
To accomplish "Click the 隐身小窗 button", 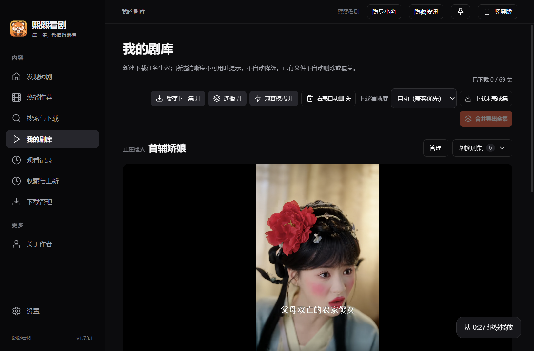I will tap(384, 12).
